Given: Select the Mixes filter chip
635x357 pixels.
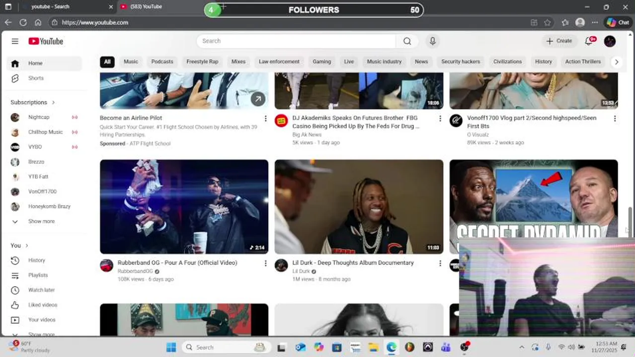Looking at the screenshot, I should pos(238,61).
